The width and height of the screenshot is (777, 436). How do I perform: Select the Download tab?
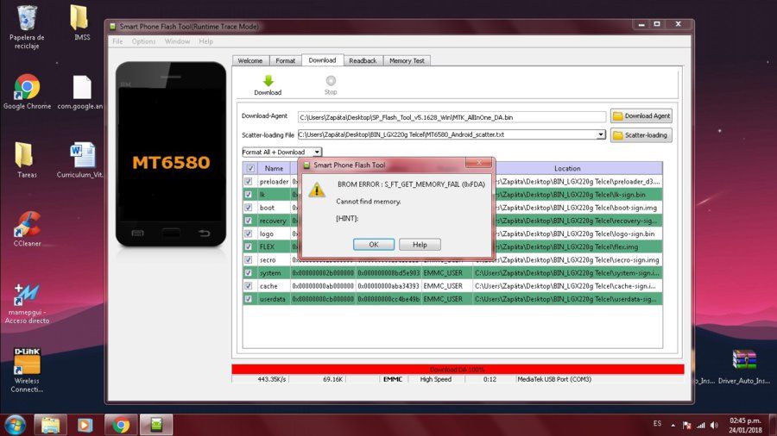click(x=322, y=60)
